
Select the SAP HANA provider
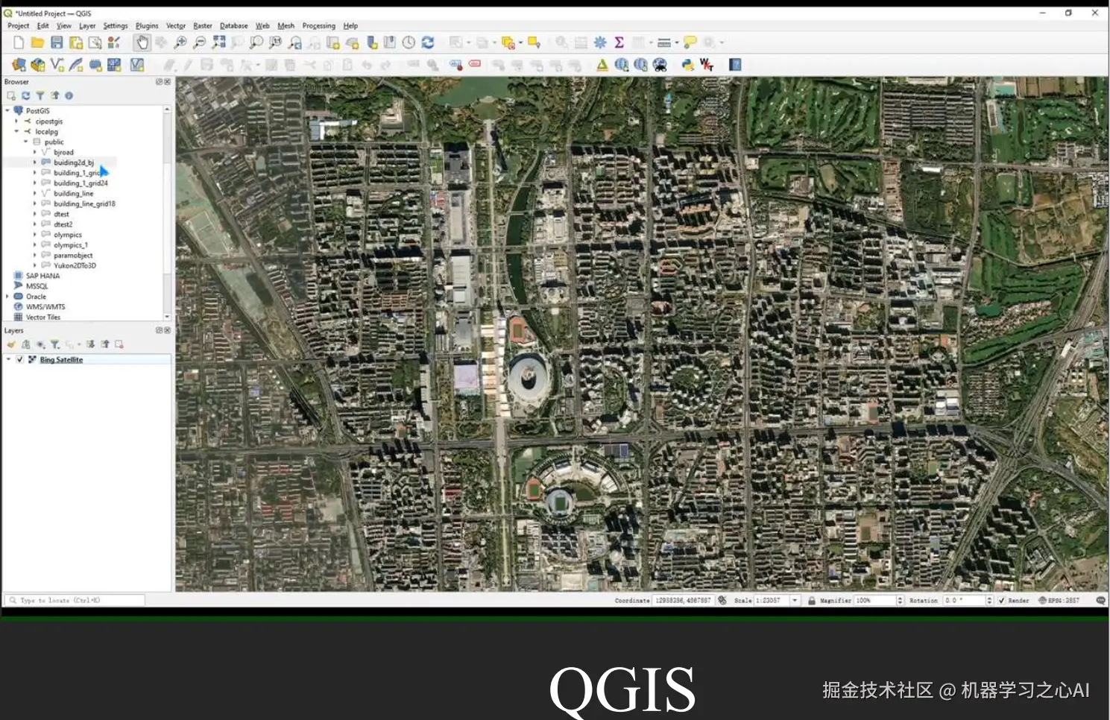(42, 276)
